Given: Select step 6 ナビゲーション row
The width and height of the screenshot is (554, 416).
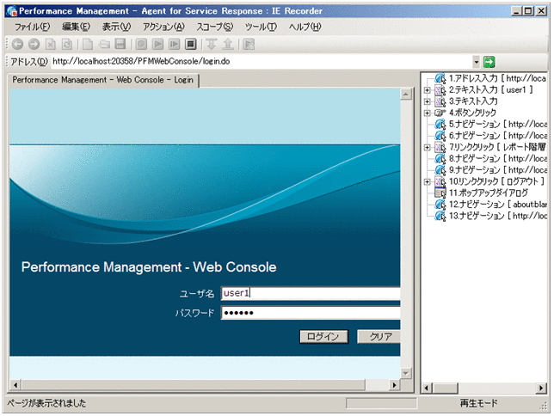Looking at the screenshot, I should pyautogui.click(x=497, y=136).
